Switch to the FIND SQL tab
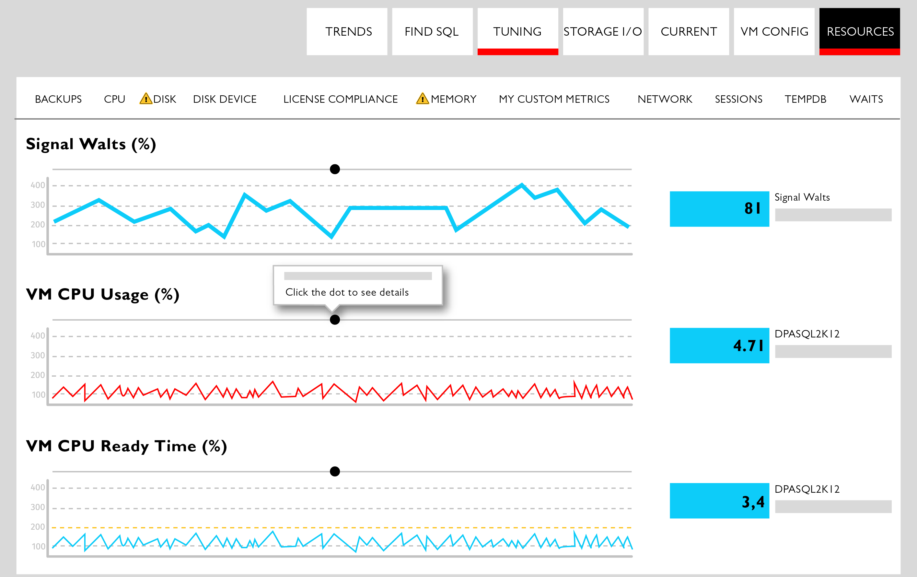917x577 pixels. tap(432, 32)
